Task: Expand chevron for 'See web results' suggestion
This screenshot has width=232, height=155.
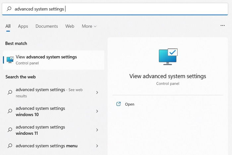Action: (97, 93)
